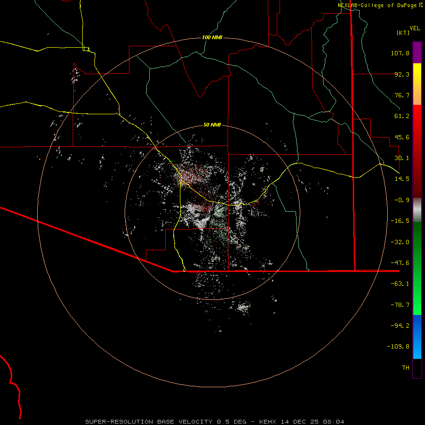Click the blue segment of the color bar

point(417,337)
